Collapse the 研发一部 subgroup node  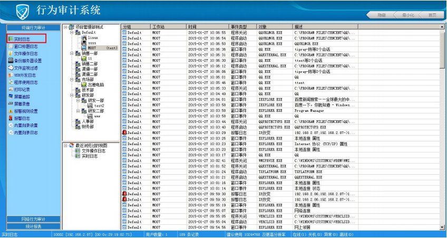click(78, 100)
